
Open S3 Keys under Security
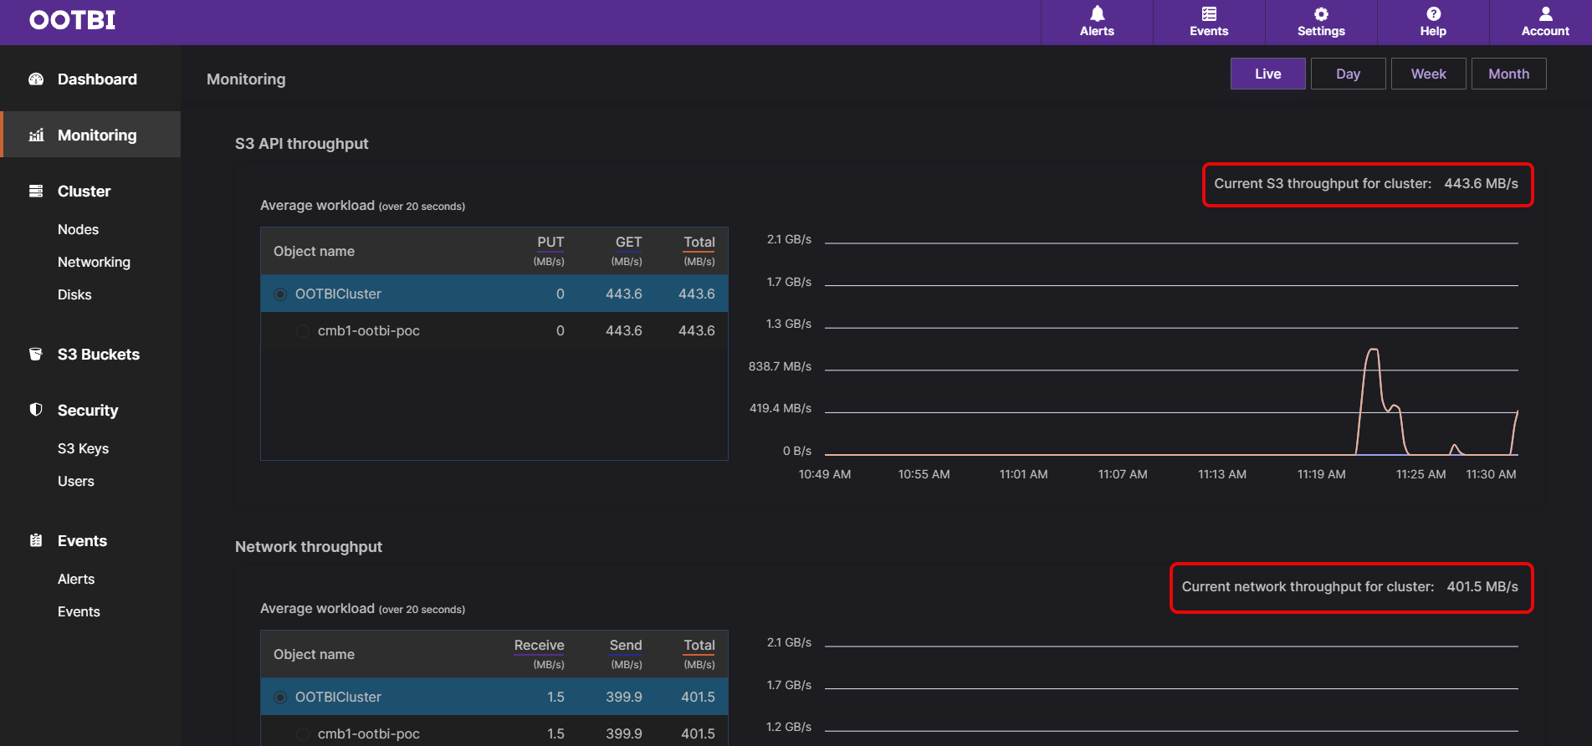[83, 448]
